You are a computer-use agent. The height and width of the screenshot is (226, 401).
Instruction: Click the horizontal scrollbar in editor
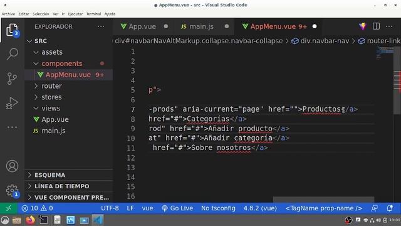coord(324,200)
